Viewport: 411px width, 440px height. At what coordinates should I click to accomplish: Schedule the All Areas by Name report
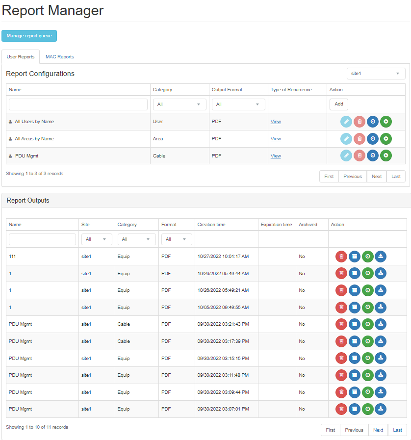point(373,139)
